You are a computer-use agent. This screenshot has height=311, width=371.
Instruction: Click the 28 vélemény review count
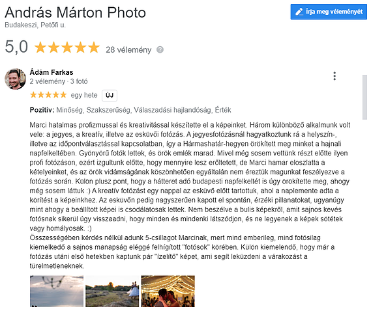[x=128, y=50]
